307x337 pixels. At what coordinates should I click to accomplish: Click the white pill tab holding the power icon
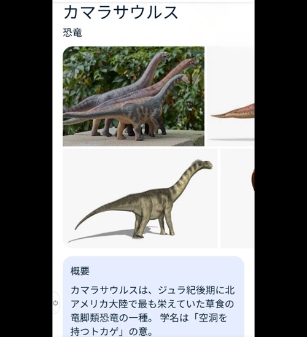coord(56,303)
